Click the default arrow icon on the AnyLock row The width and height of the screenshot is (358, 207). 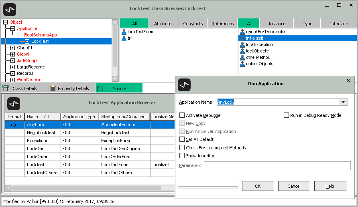pos(14,125)
